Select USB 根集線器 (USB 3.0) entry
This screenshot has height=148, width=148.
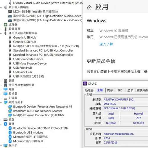[28, 76]
